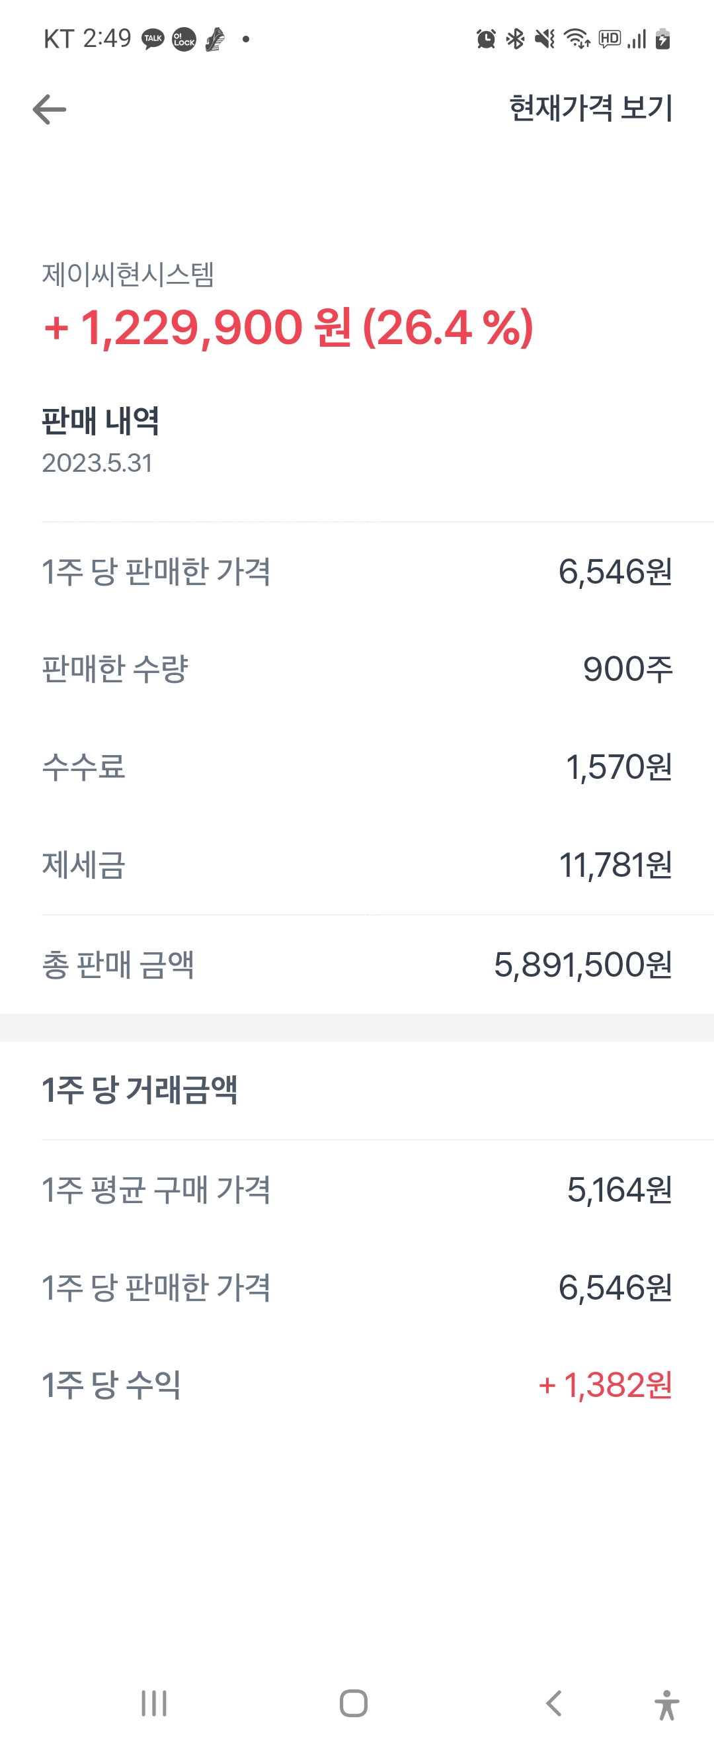714x1747 pixels.
Task: Tap the alarm clock status icon
Action: [486, 39]
